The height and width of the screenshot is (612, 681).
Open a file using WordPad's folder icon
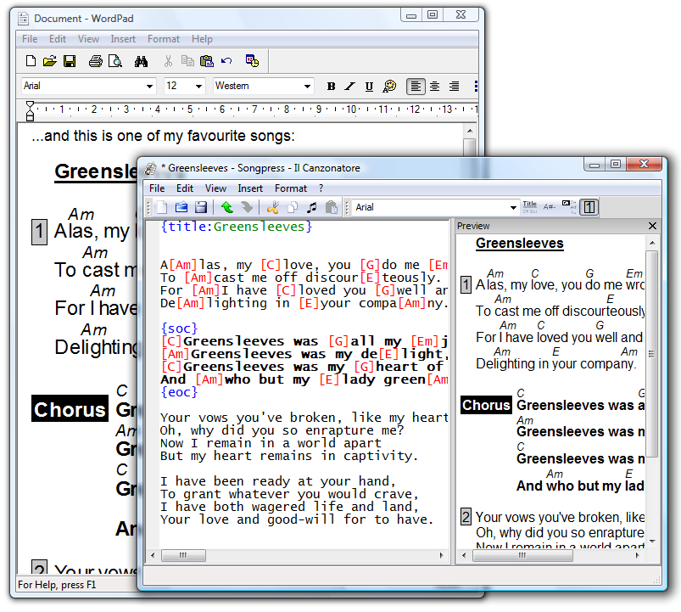pyautogui.click(x=50, y=61)
